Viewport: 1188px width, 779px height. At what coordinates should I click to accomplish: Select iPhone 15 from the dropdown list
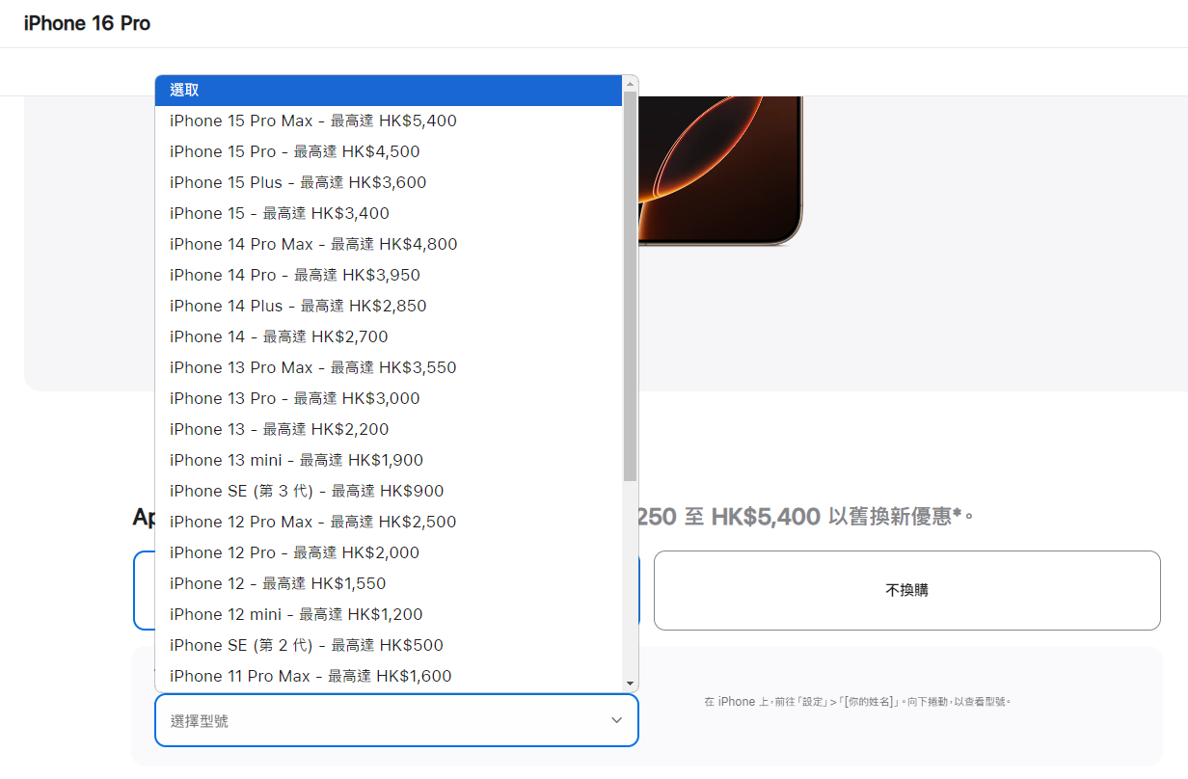pos(280,213)
